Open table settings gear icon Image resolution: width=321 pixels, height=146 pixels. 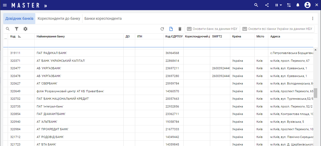tap(25, 29)
